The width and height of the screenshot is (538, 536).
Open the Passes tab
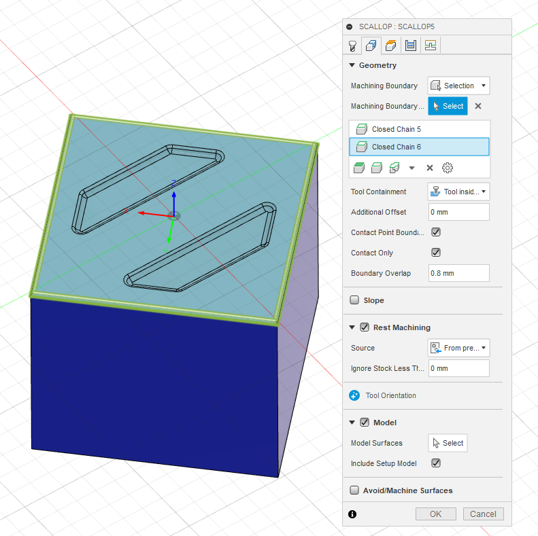(410, 46)
